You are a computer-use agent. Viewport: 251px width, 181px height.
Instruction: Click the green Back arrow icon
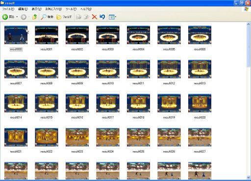pos(5,17)
